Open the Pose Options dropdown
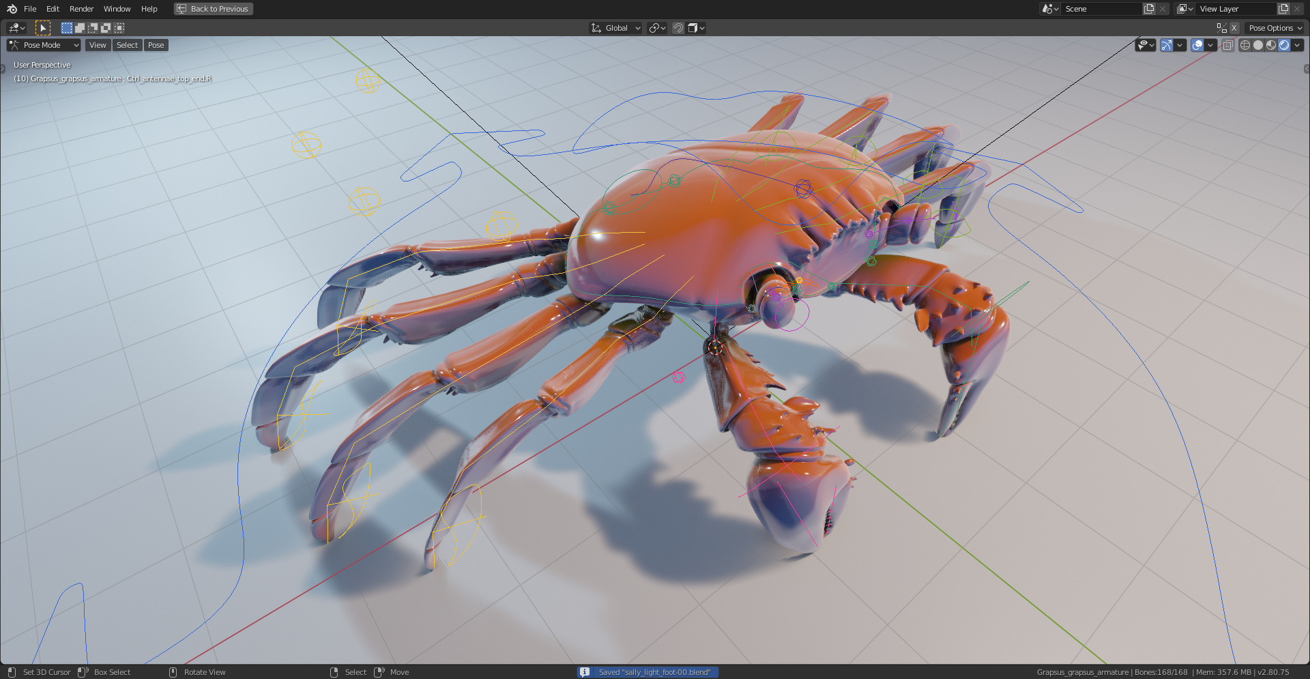This screenshot has width=1310, height=679. point(1275,28)
